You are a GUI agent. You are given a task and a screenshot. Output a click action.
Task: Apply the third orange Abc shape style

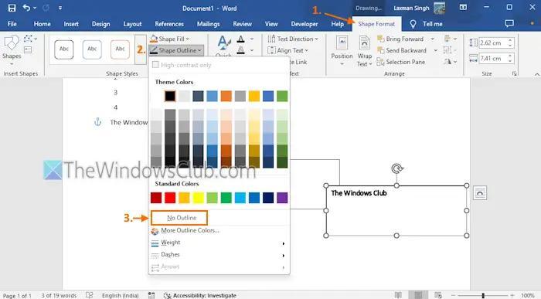coord(120,49)
